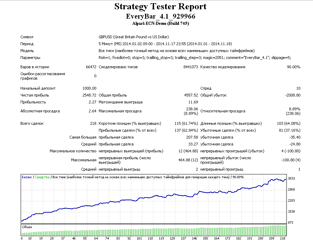The height and width of the screenshot is (243, 313).
Task: Click the "Модель" row label
Action: click(27, 51)
